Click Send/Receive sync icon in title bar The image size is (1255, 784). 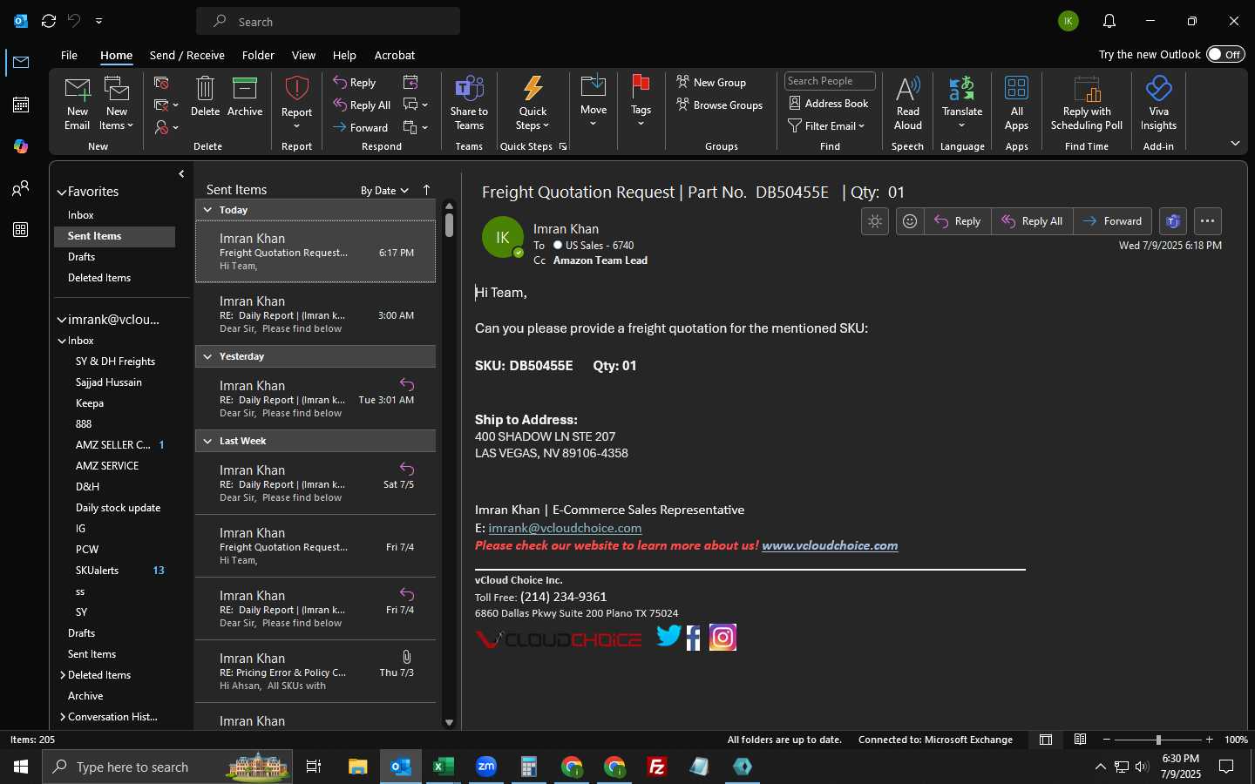click(49, 21)
